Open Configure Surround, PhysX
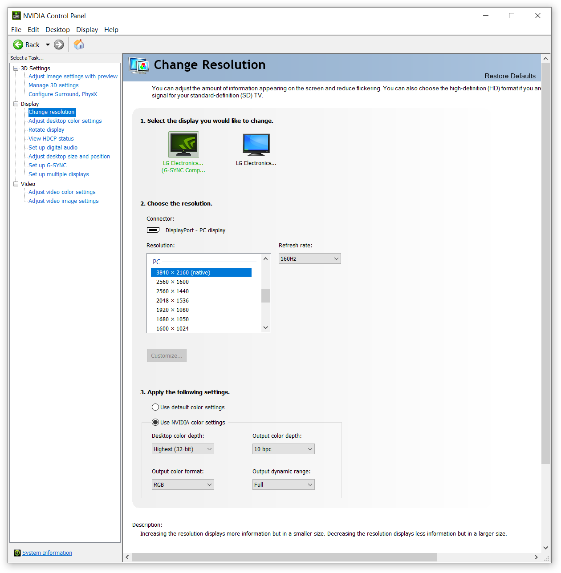The height and width of the screenshot is (573, 561). click(63, 94)
